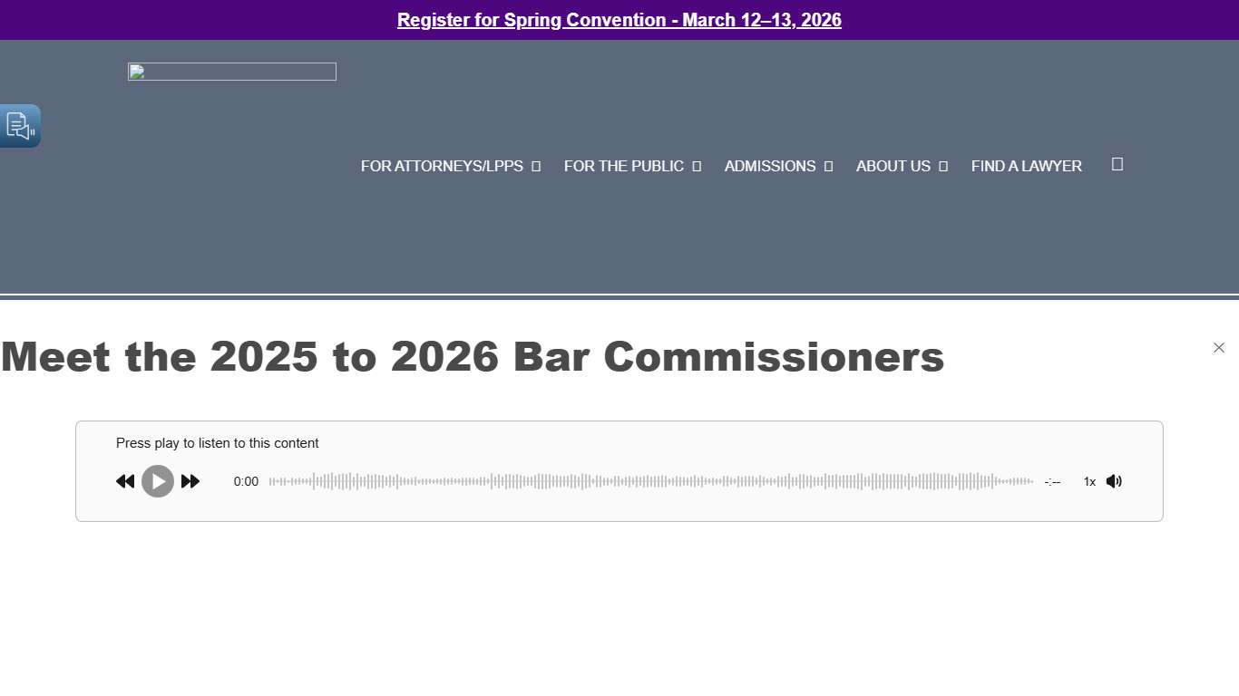Click the bar association logo
This screenshot has width=1239, height=696.
pyautogui.click(x=231, y=72)
